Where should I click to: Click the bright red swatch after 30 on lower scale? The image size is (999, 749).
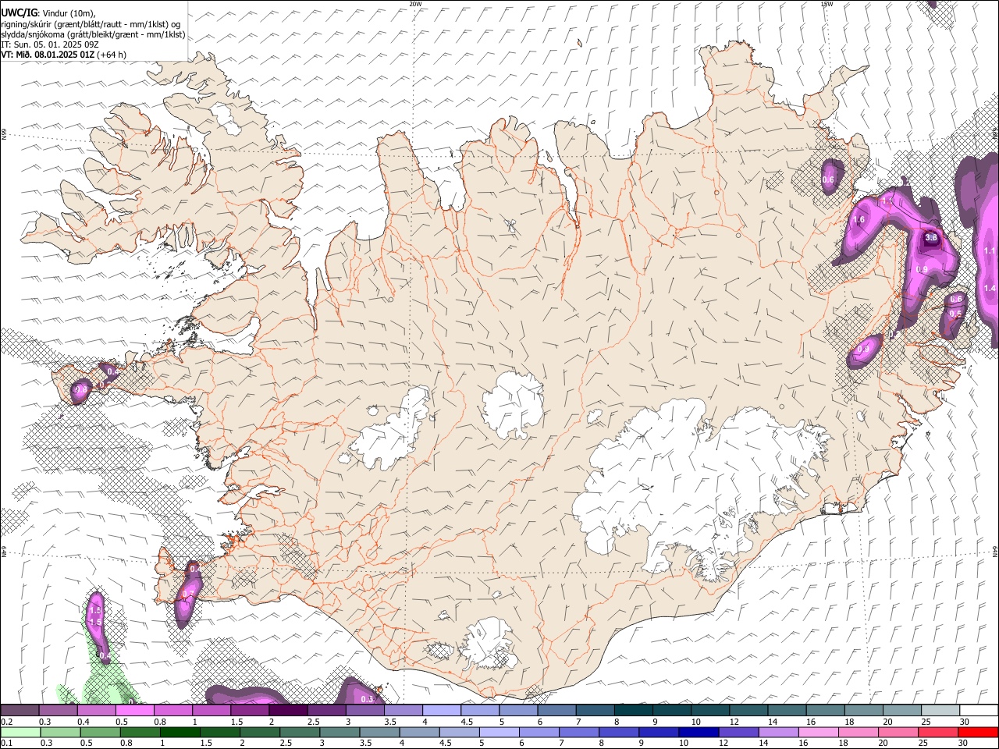tap(978, 732)
